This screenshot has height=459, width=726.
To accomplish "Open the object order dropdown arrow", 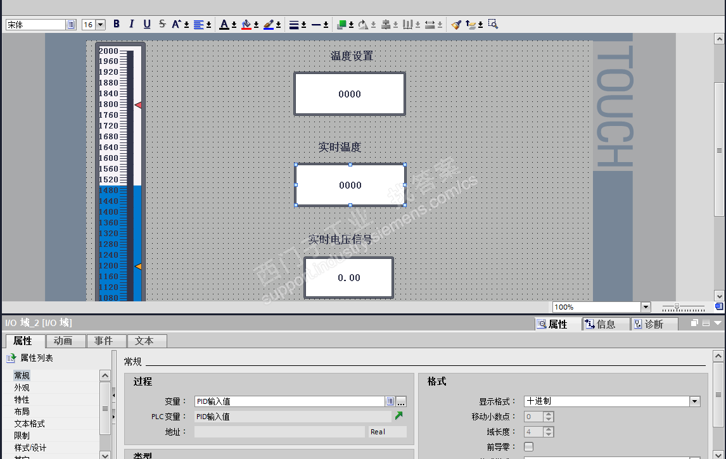I will pyautogui.click(x=352, y=25).
